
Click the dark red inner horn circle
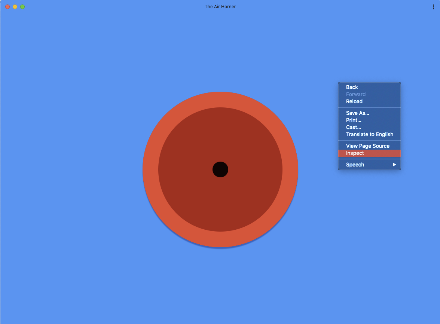click(x=195, y=142)
